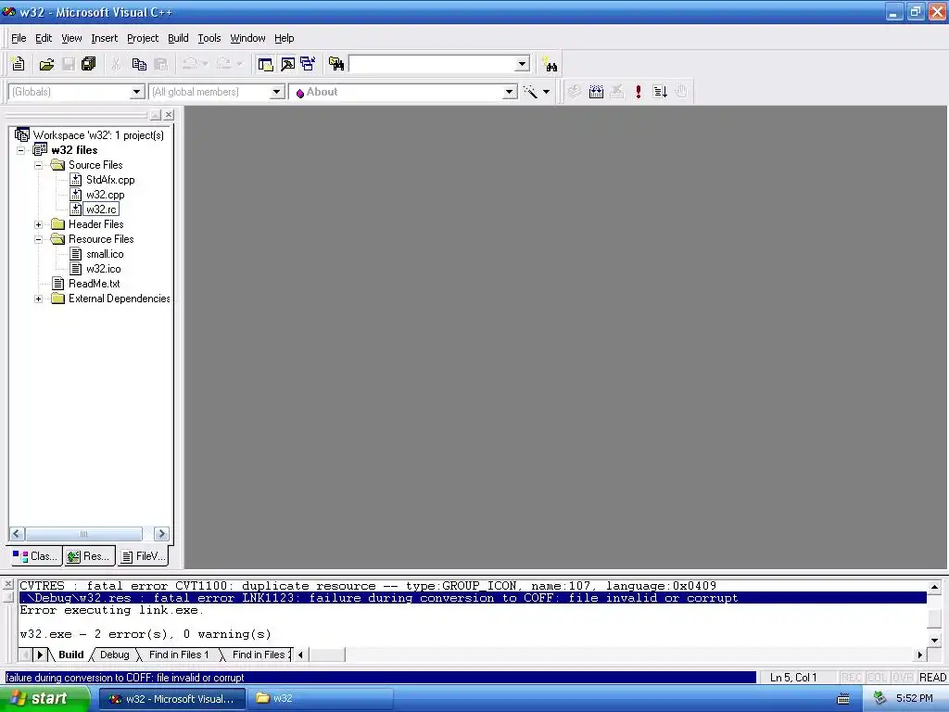949x712 pixels.
Task: Select StdAfx.cpp in the file tree
Action: (x=110, y=180)
